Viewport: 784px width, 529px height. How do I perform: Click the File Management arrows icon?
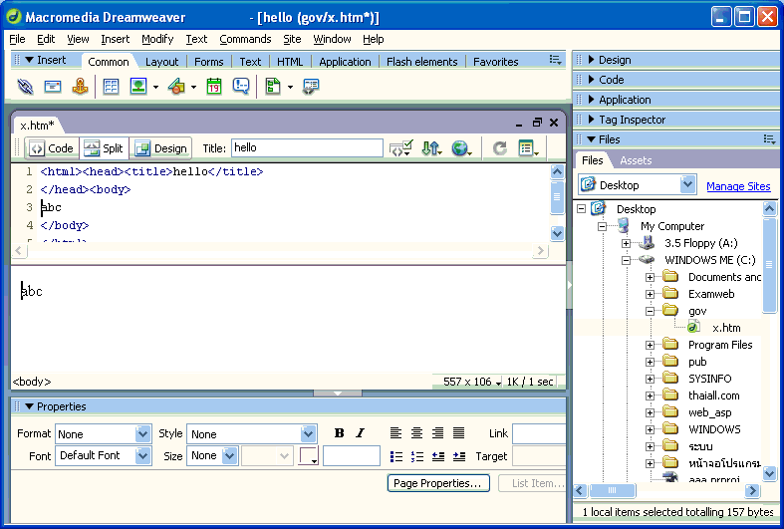click(x=430, y=148)
